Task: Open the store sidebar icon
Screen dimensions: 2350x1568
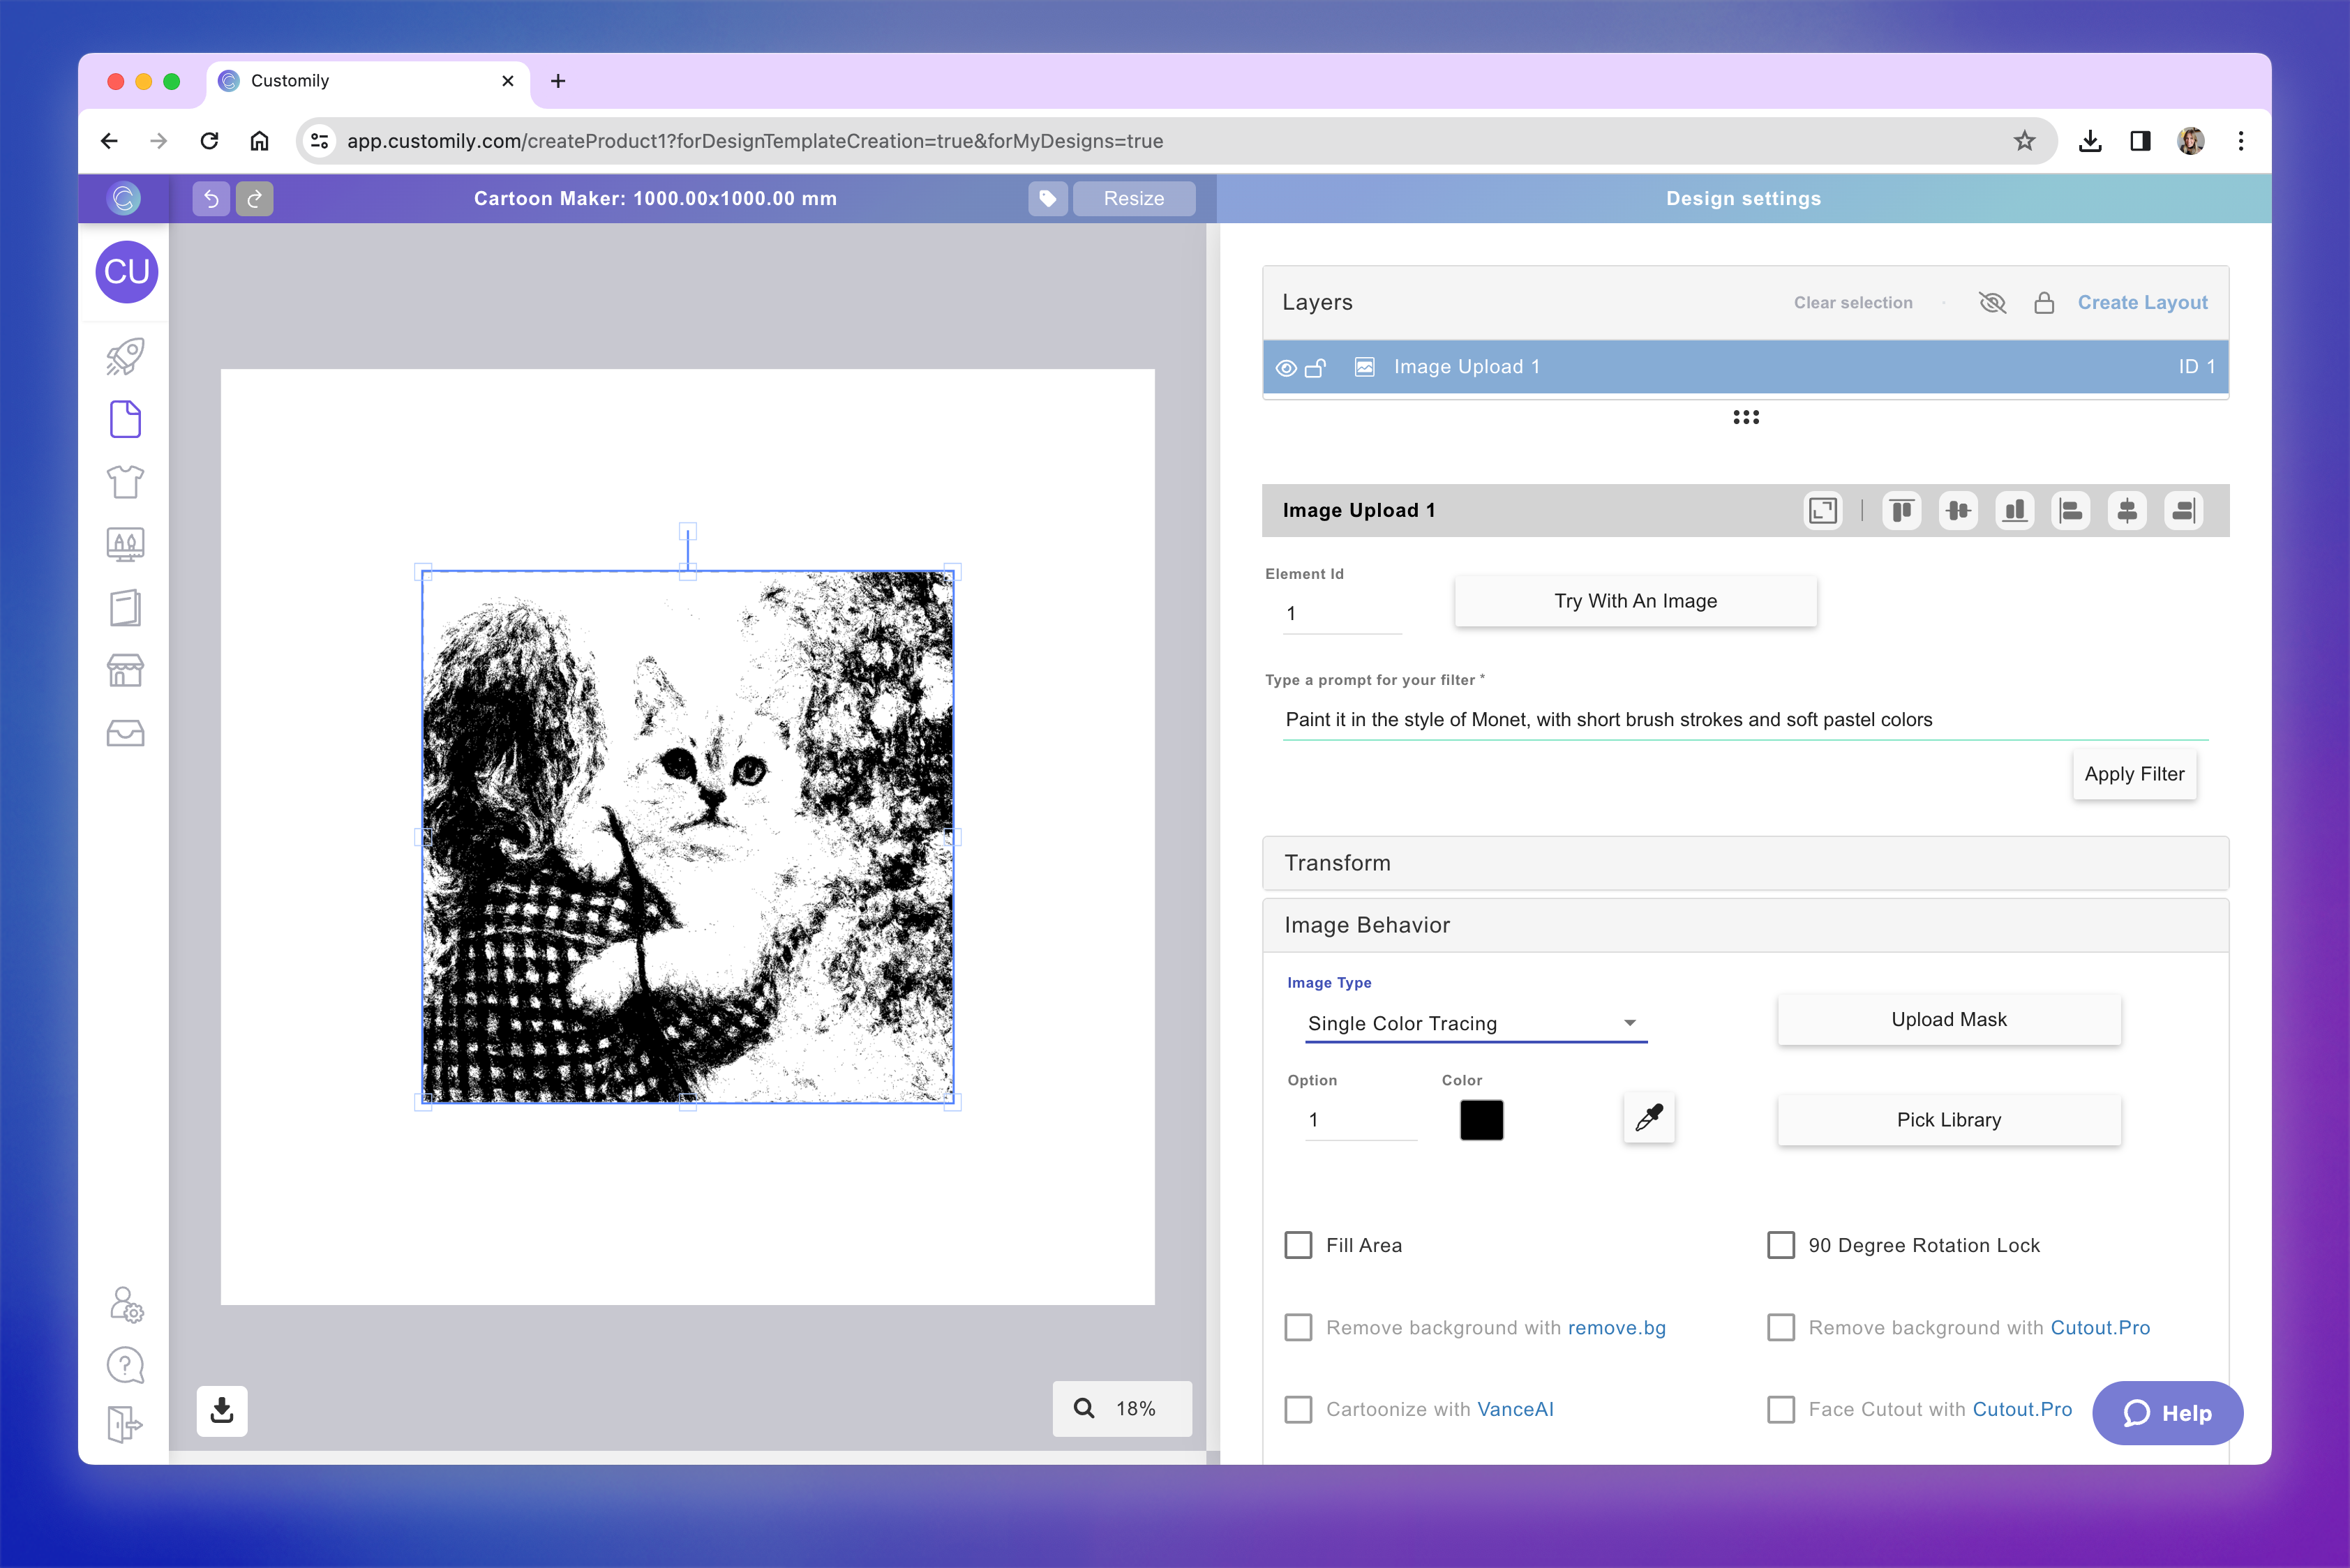Action: point(125,670)
